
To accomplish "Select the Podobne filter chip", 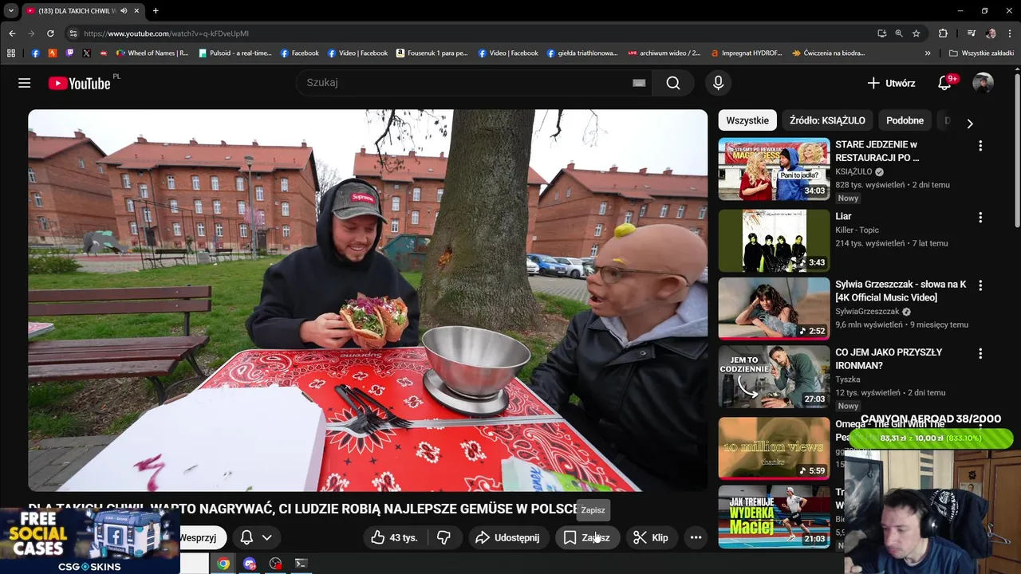I will (x=905, y=120).
